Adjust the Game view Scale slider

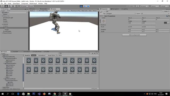coord(63,11)
